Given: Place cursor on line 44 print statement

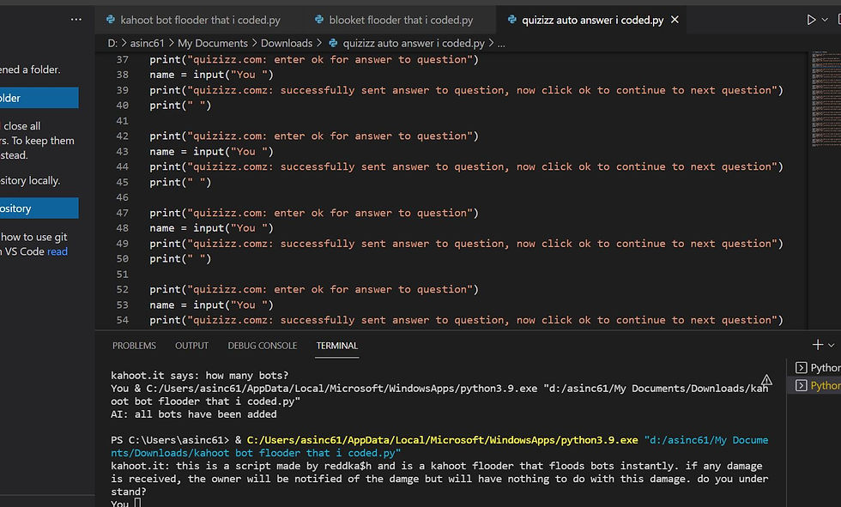Looking at the screenshot, I should tap(466, 166).
